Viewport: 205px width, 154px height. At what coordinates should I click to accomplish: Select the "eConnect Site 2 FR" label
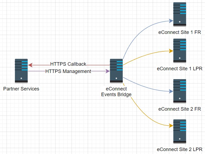click(180, 109)
